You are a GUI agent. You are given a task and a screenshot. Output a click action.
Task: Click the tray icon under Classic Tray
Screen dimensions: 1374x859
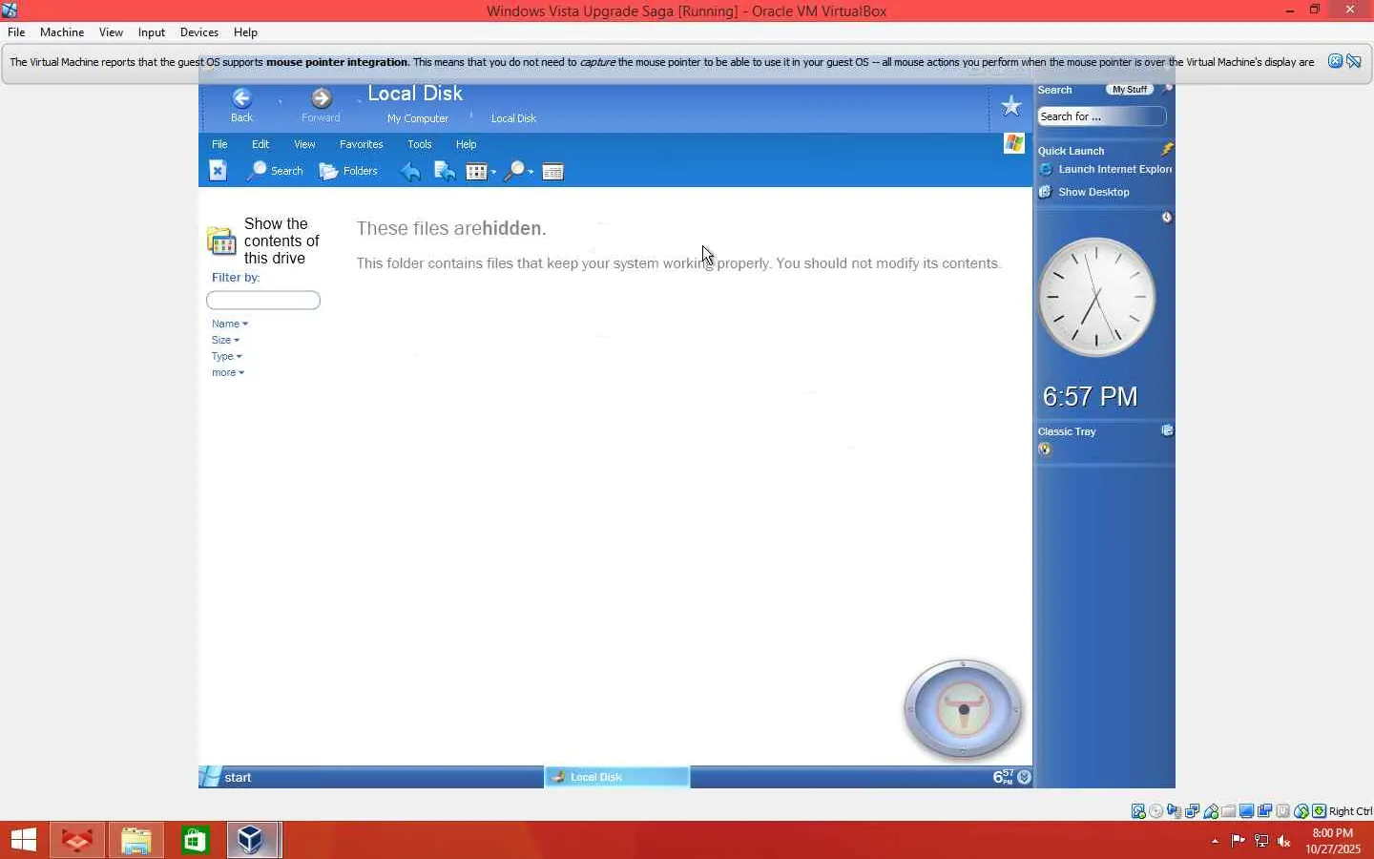point(1045,449)
